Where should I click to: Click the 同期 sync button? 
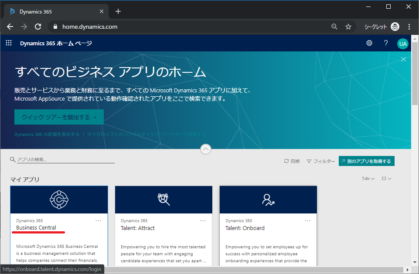click(292, 161)
